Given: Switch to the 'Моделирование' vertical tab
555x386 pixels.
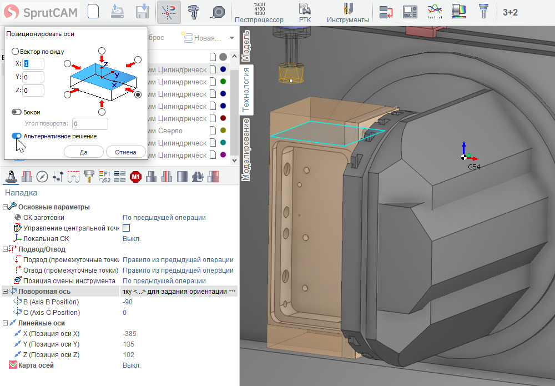Looking at the screenshot, I should click(x=246, y=149).
